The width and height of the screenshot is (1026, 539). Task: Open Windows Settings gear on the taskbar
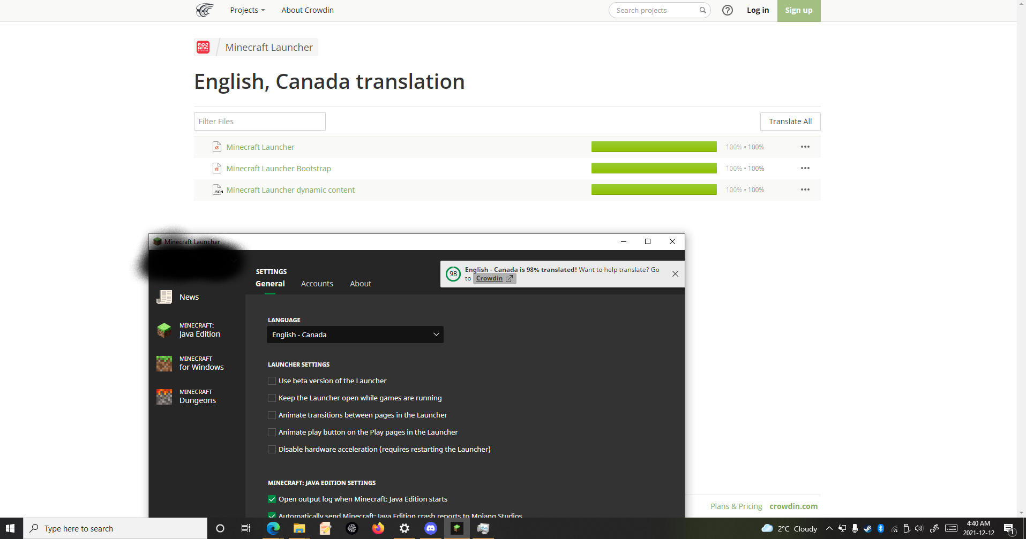pos(405,528)
